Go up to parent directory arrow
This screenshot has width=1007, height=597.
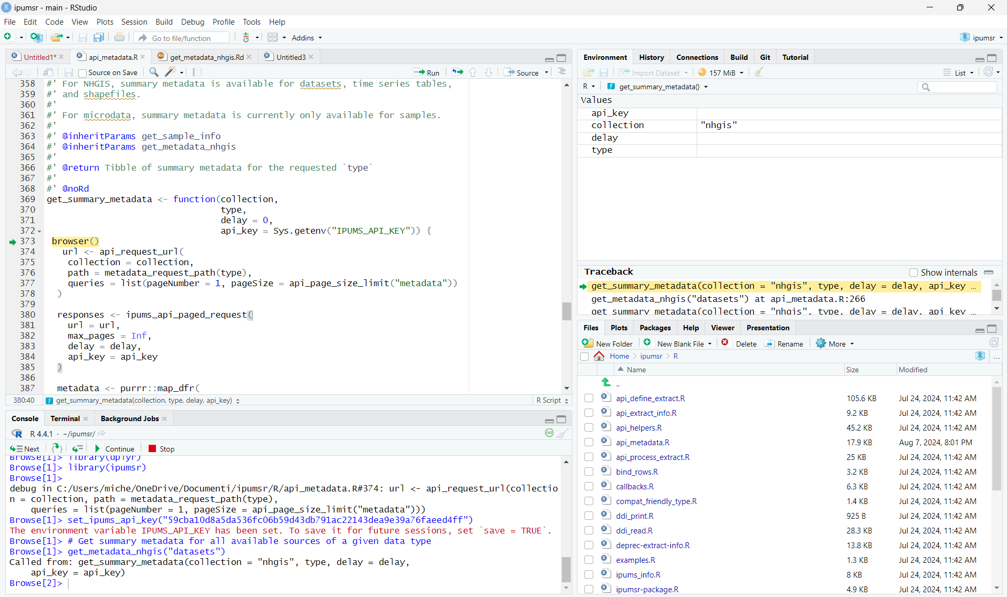tap(606, 383)
